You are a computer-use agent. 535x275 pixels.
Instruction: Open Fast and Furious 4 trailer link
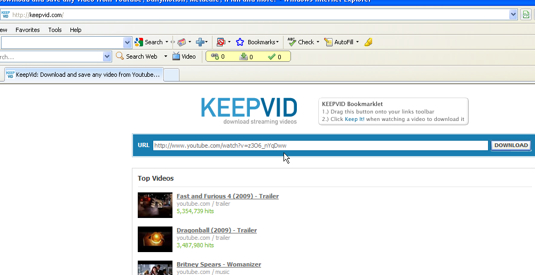(227, 196)
